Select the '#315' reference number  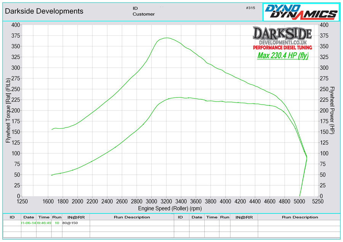250,8
